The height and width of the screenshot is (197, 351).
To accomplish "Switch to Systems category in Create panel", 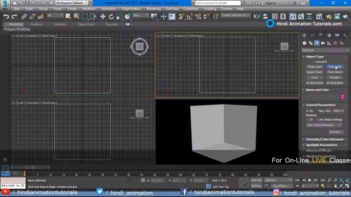I will coord(341,43).
